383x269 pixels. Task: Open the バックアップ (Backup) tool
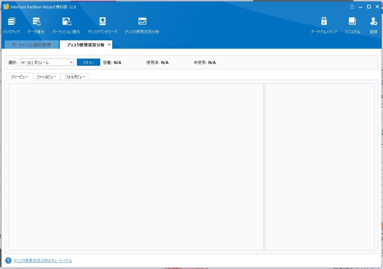(11, 22)
